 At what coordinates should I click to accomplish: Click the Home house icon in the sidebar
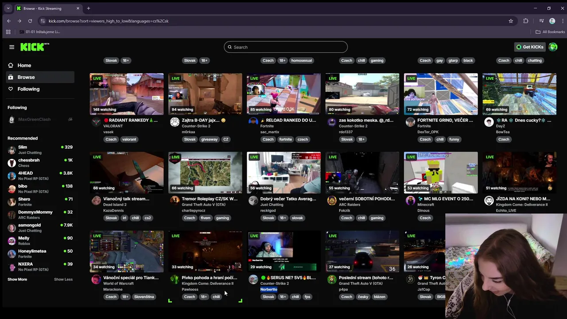coord(11,65)
